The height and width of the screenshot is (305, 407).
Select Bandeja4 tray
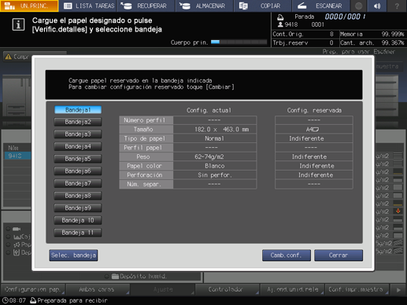pyautogui.click(x=78, y=146)
